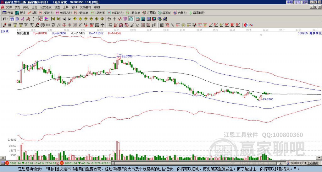This screenshot has width=322, height=172.
Task: Move chart left black arrow
Action: (64, 19)
